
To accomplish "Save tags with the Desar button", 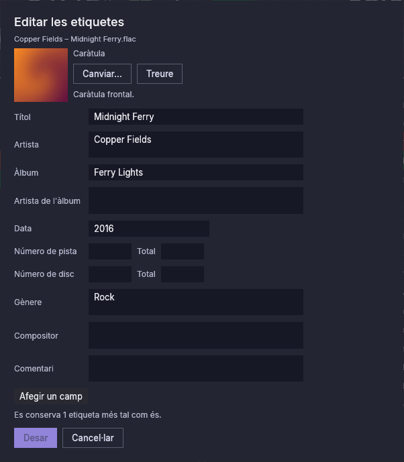I will 36,438.
